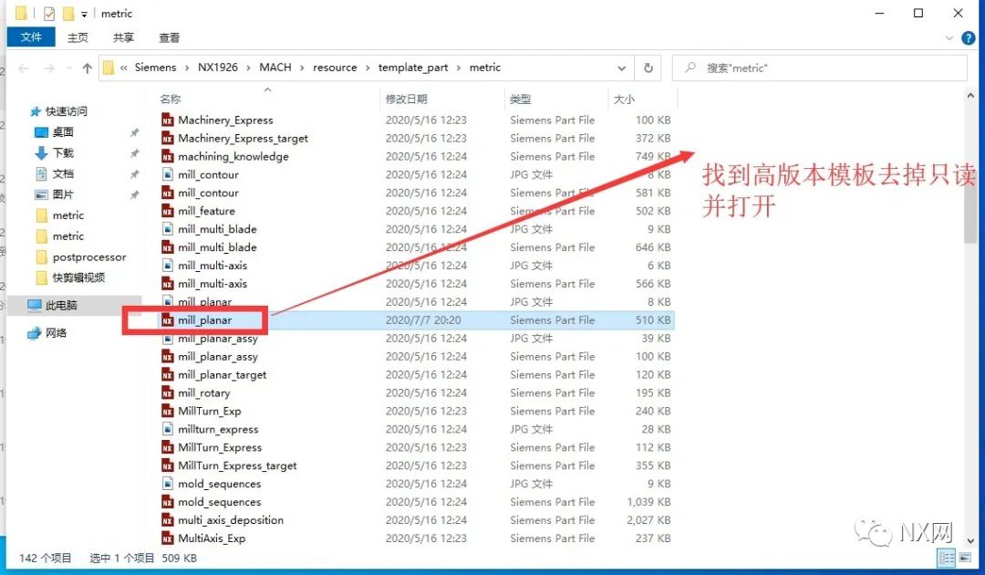
Task: Click the new folder icon in title bar
Action: click(x=67, y=13)
